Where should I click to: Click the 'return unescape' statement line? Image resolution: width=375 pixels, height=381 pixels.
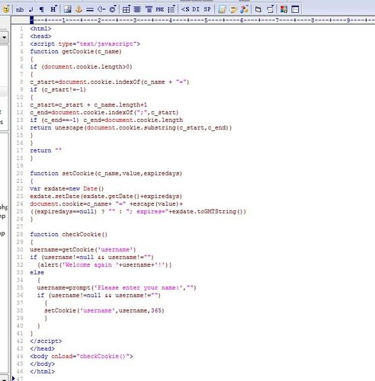pos(131,128)
